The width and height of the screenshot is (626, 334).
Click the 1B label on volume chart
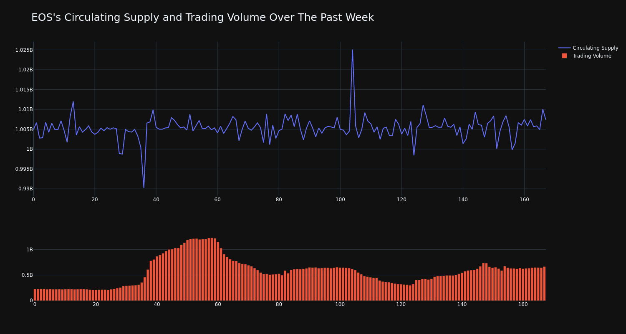[x=29, y=250]
